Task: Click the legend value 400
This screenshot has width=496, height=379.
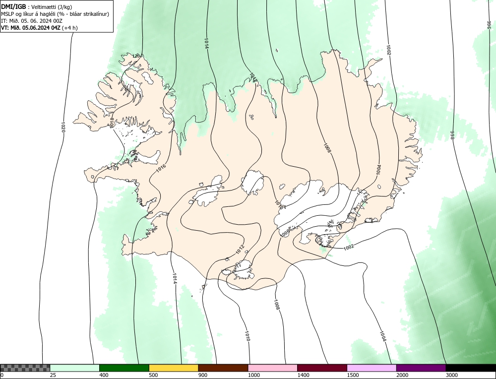Action: pyautogui.click(x=104, y=375)
